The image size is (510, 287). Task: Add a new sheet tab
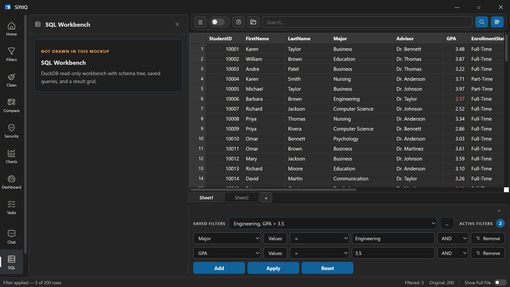(266, 198)
